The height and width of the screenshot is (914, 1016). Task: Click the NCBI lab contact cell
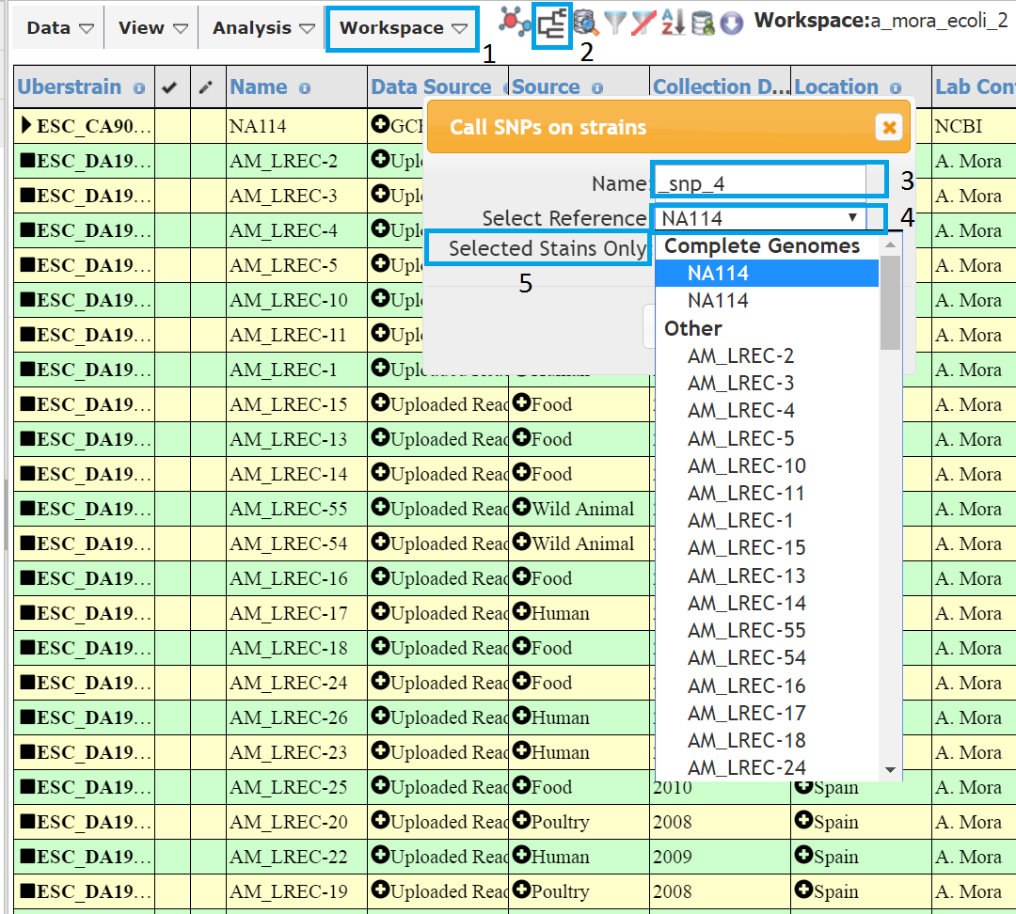click(974, 126)
